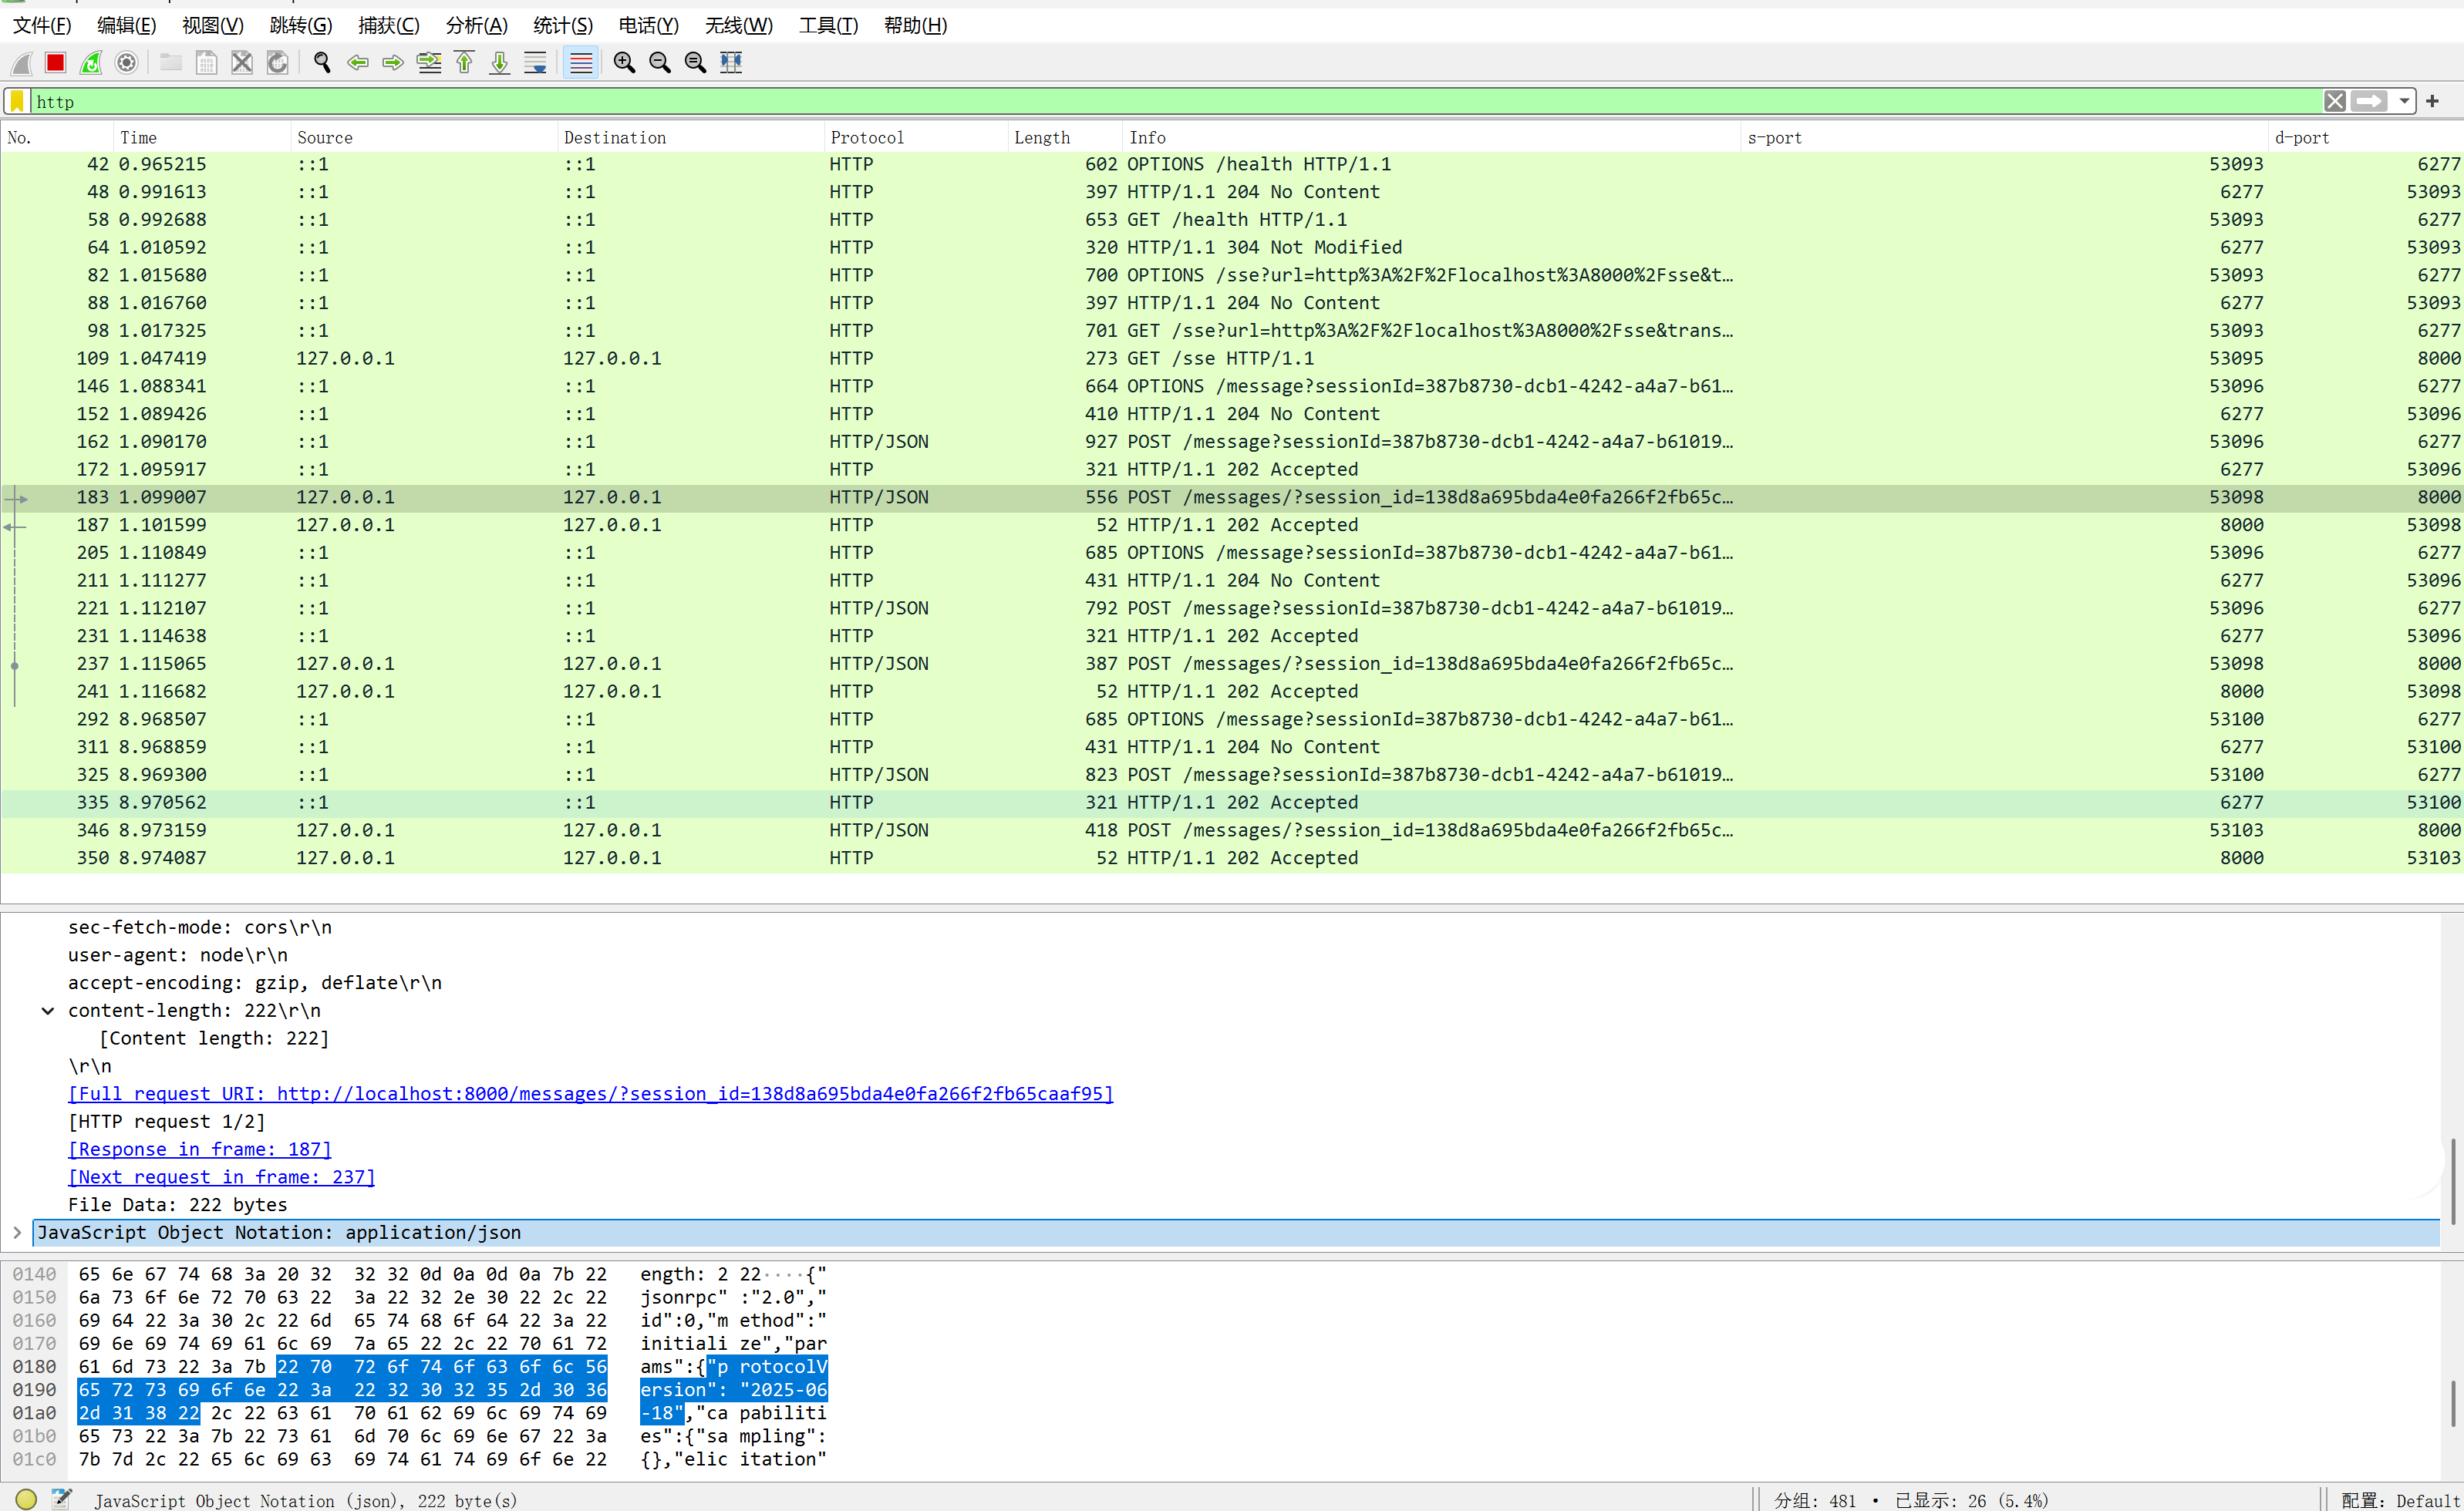
Task: Go forward in packet history
Action: [393, 63]
